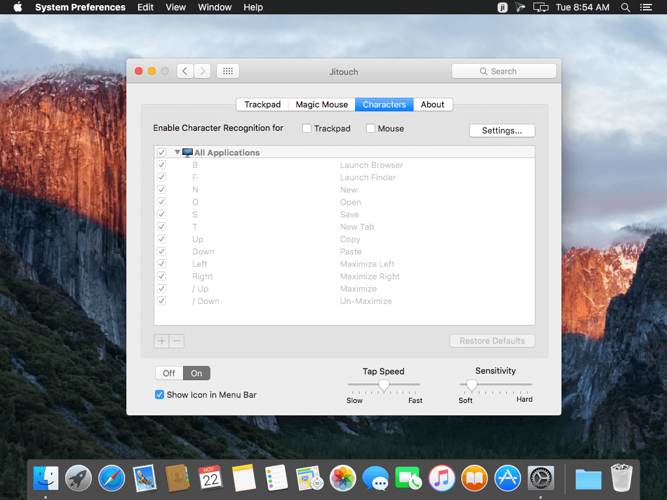Collapse the All Applications disclosure triangle

(177, 152)
